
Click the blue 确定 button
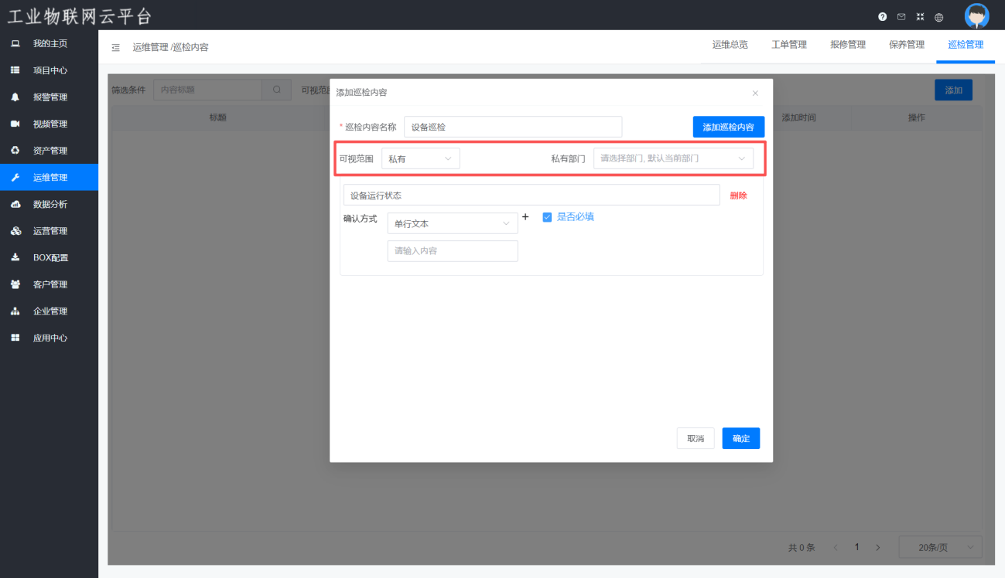click(740, 438)
